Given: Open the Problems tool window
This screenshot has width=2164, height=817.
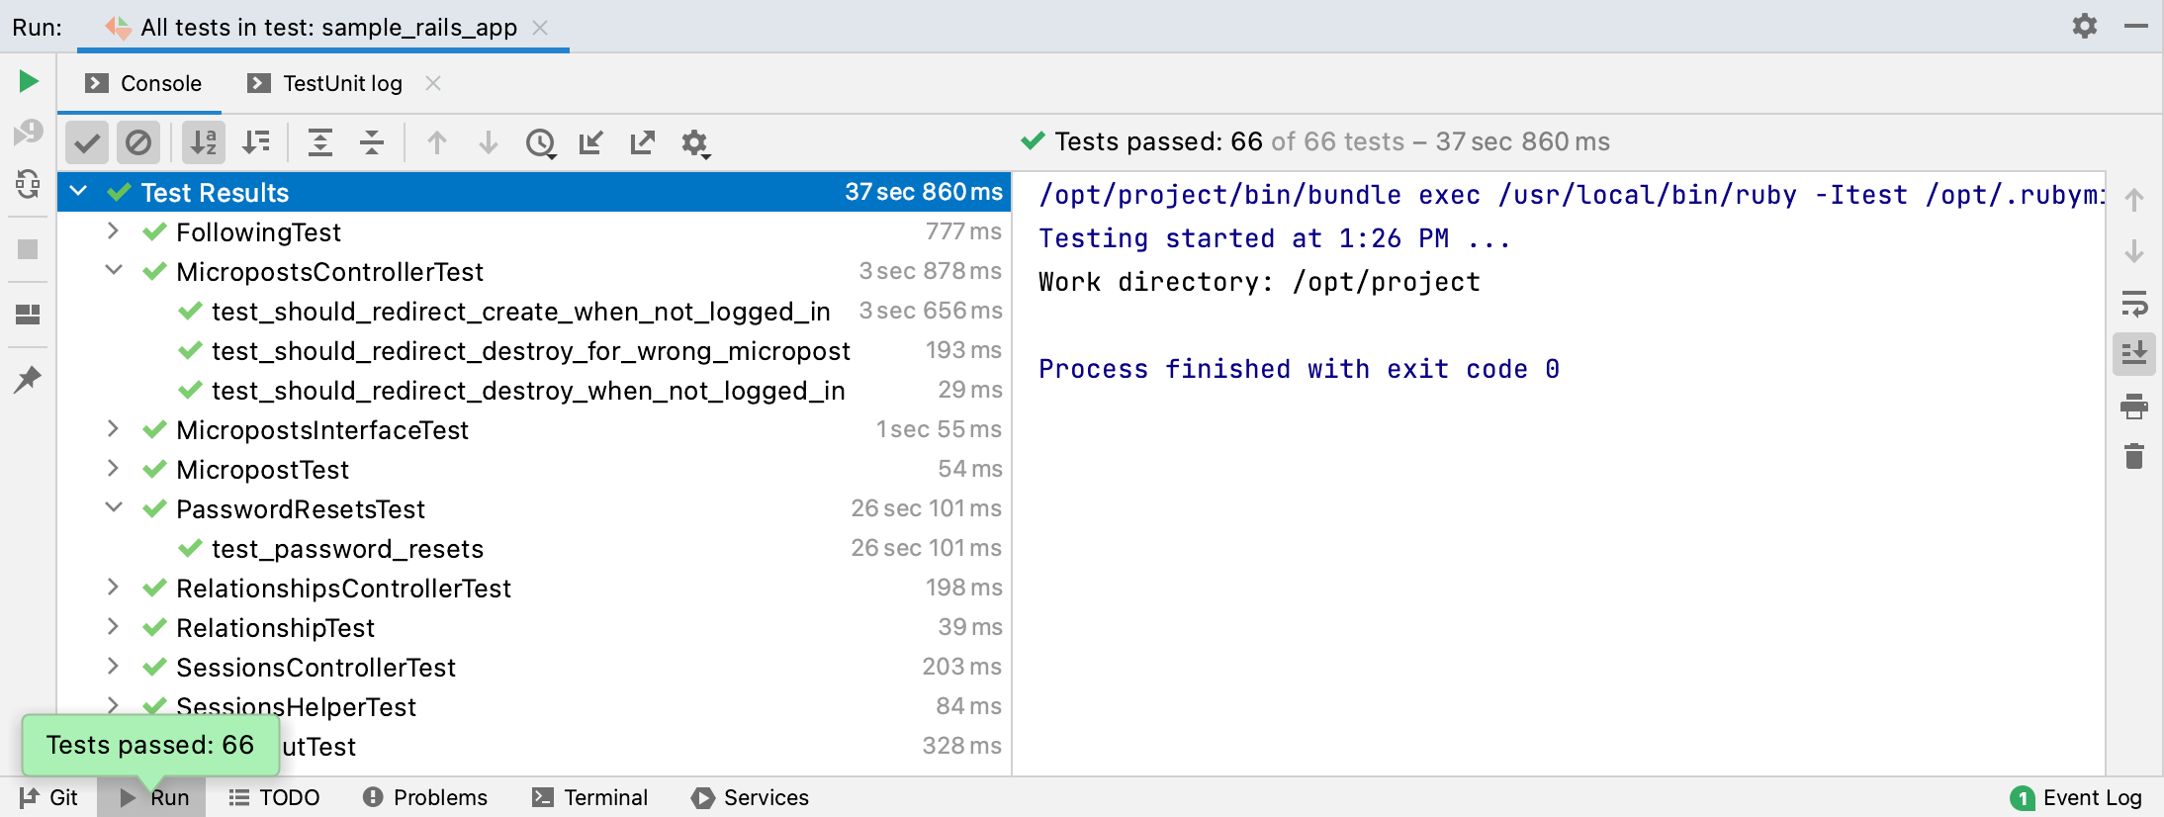Looking at the screenshot, I should (x=425, y=797).
